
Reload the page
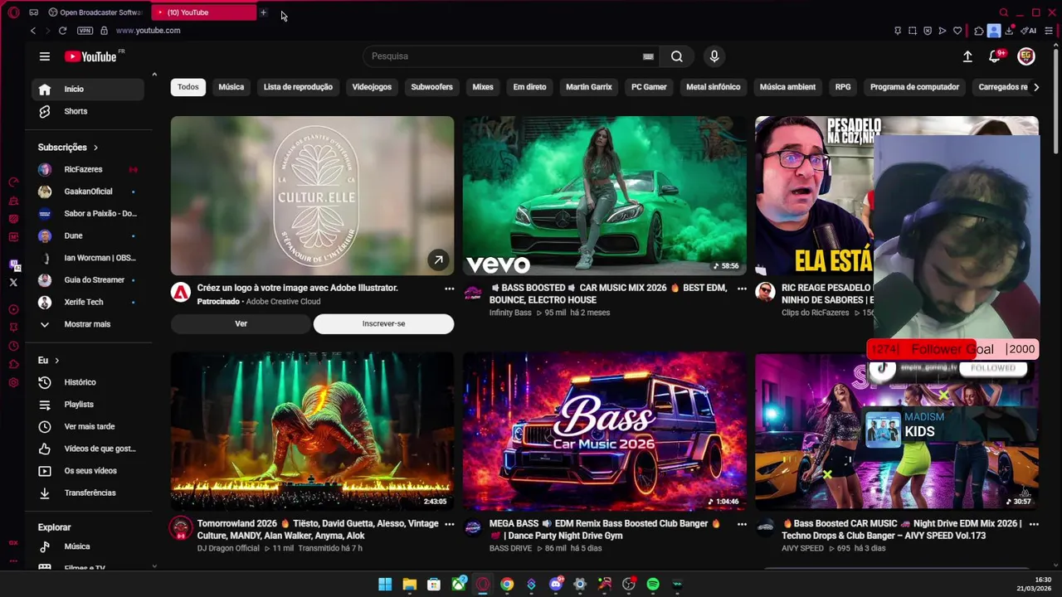coord(62,31)
